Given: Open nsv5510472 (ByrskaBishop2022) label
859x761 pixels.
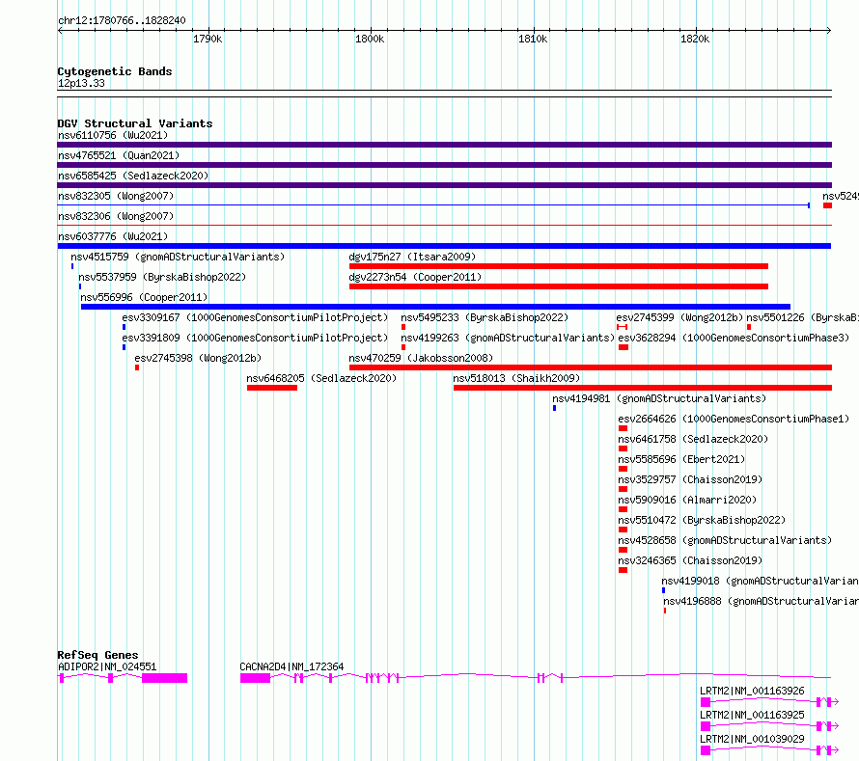Looking at the screenshot, I should (702, 520).
